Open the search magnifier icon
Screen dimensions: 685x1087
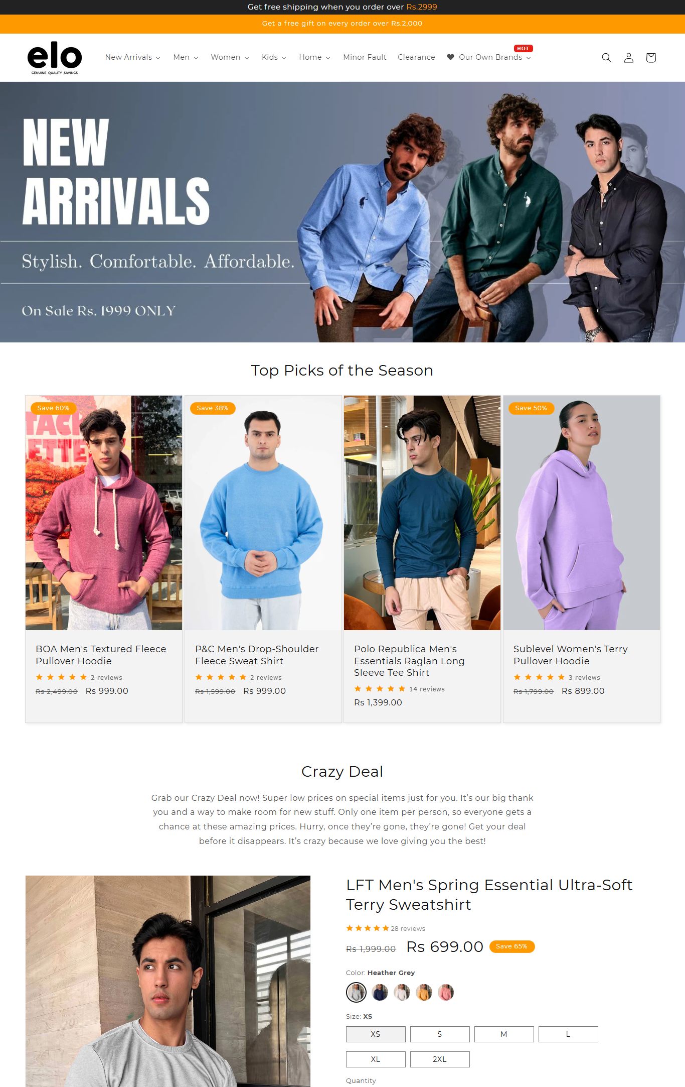coord(606,58)
